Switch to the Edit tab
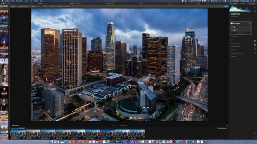257x144 pixels. (x=243, y=4)
